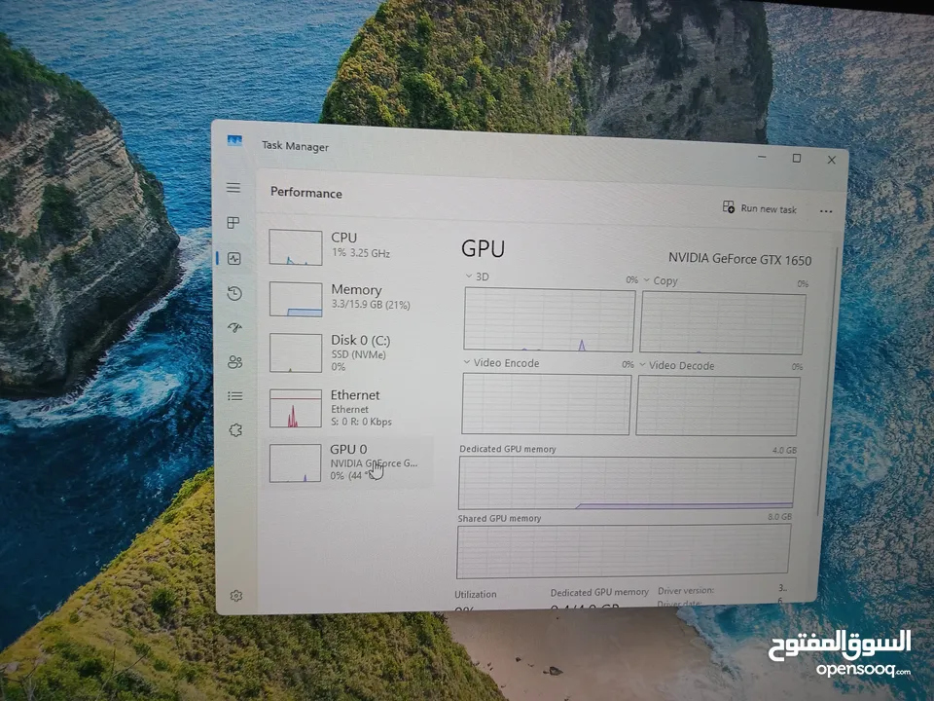Open the Details list icon
Viewport: 934px width, 701px height.
[x=235, y=396]
